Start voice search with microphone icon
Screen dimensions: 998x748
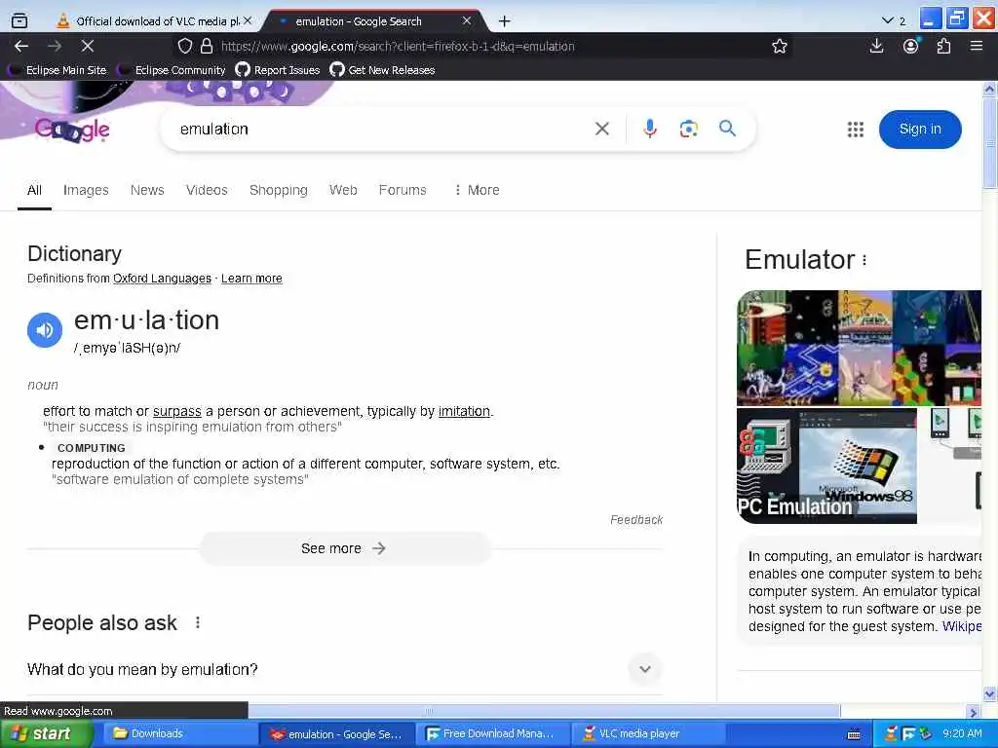tap(649, 130)
